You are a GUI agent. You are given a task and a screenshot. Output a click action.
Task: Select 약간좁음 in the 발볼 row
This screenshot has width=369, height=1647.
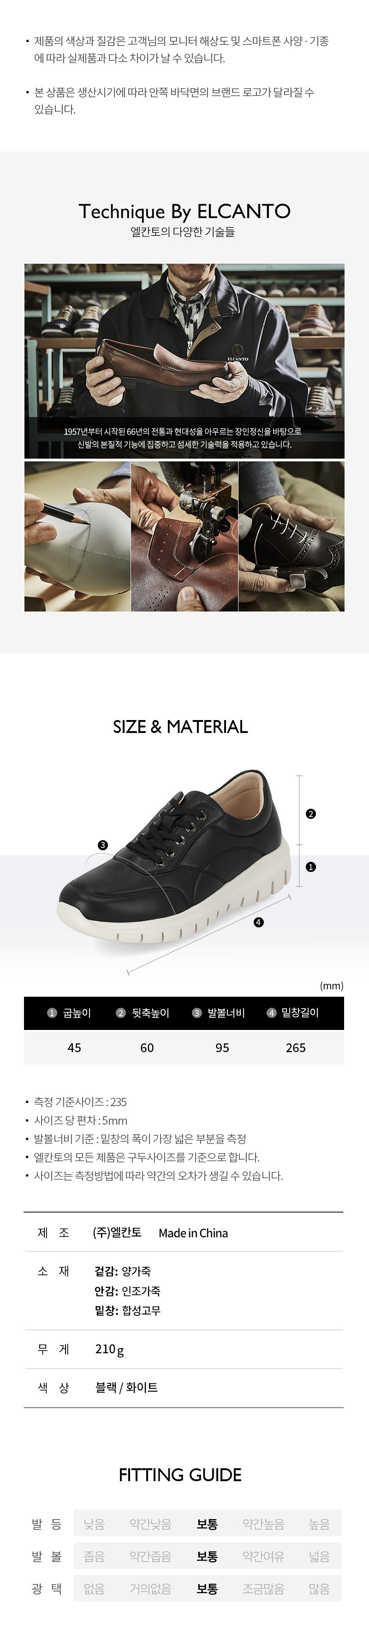151,1556
